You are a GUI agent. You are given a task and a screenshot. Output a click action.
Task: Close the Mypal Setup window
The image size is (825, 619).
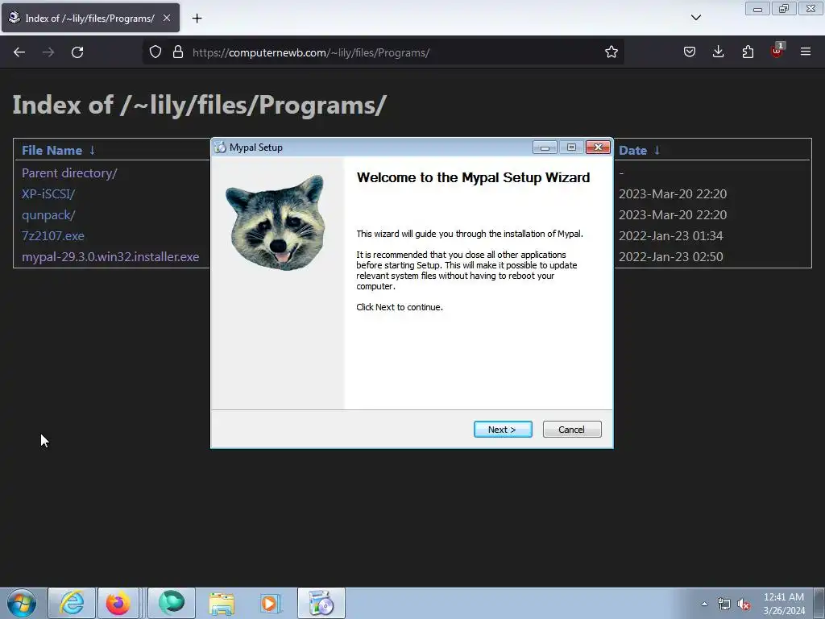599,147
